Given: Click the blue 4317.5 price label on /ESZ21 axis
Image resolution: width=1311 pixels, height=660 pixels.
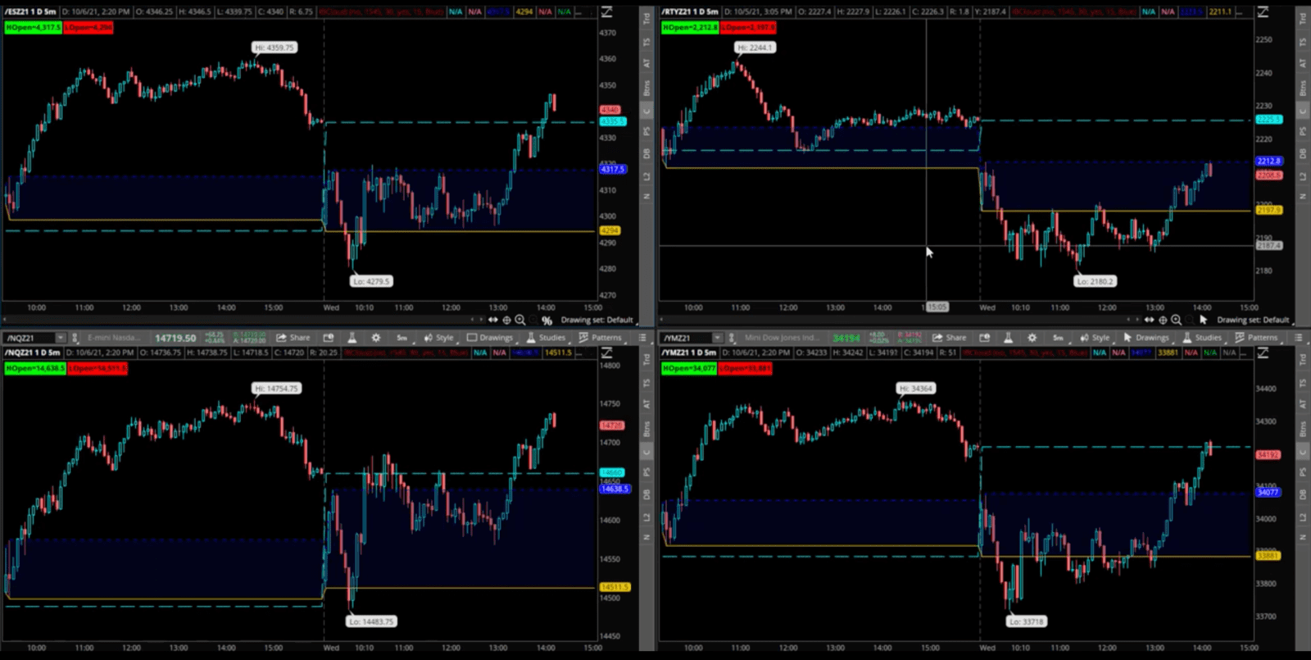Looking at the screenshot, I should 612,170.
